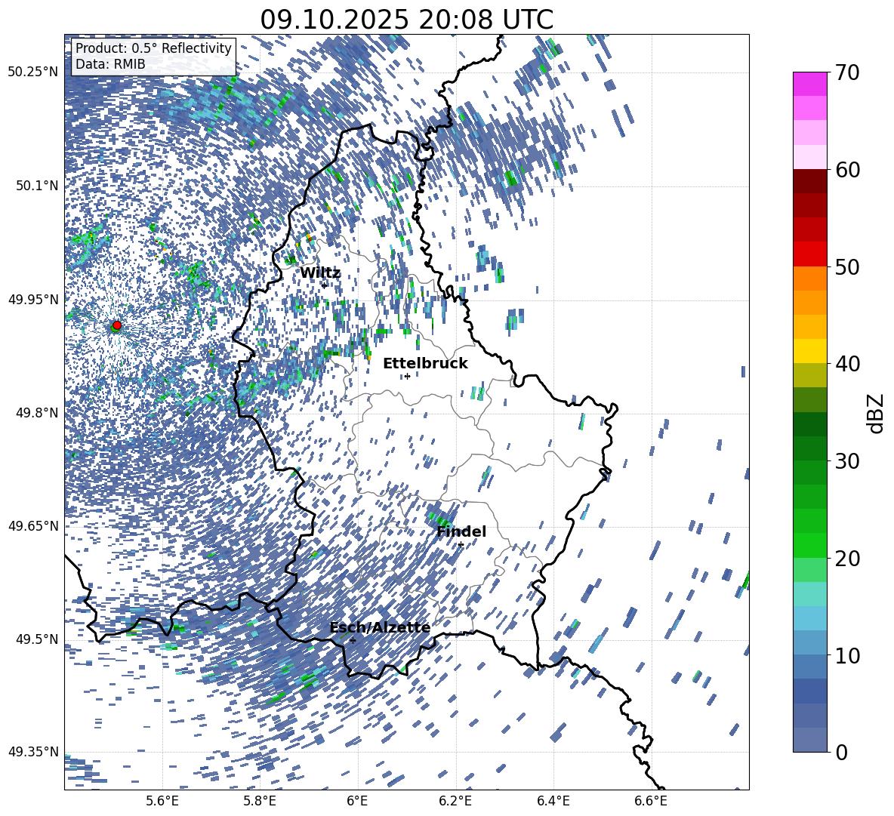This screenshot has width=894, height=816.
Task: Click the 6.4°E longitude label
Action: (x=553, y=801)
